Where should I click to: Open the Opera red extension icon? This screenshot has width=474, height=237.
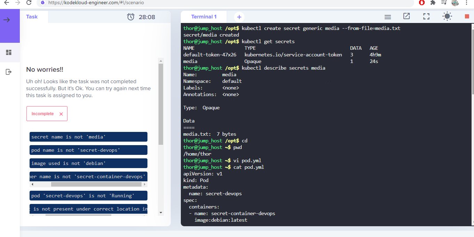coord(422,3)
